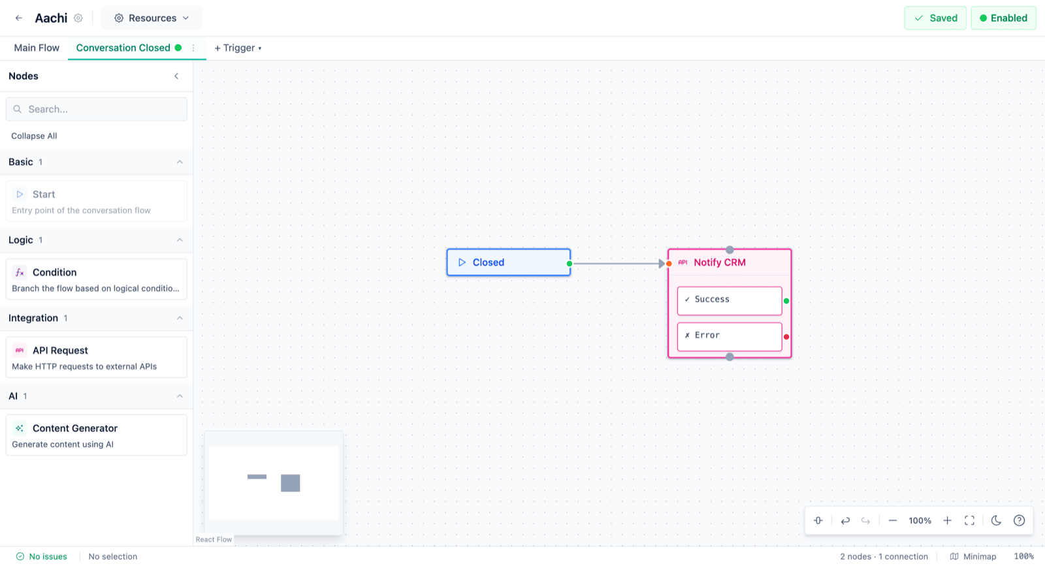
Task: Click the 2 nodes · 1 connection text
Action: click(884, 556)
